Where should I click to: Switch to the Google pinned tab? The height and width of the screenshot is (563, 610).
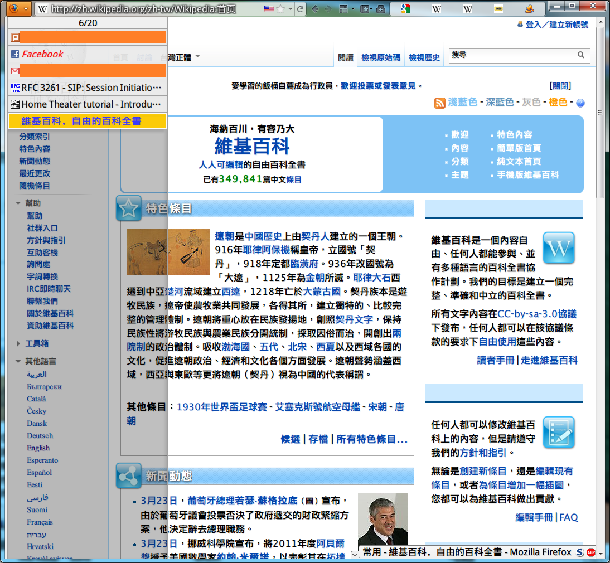tap(405, 9)
